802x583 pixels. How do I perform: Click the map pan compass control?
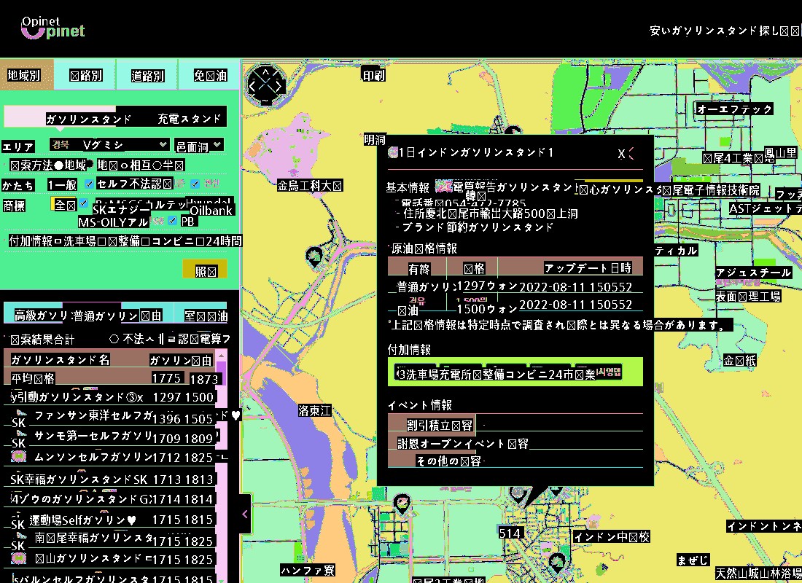(267, 85)
